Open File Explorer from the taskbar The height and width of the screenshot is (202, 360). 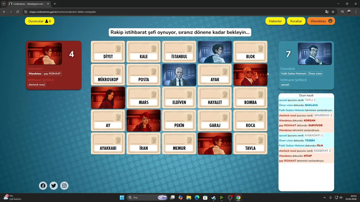[x=189, y=198]
